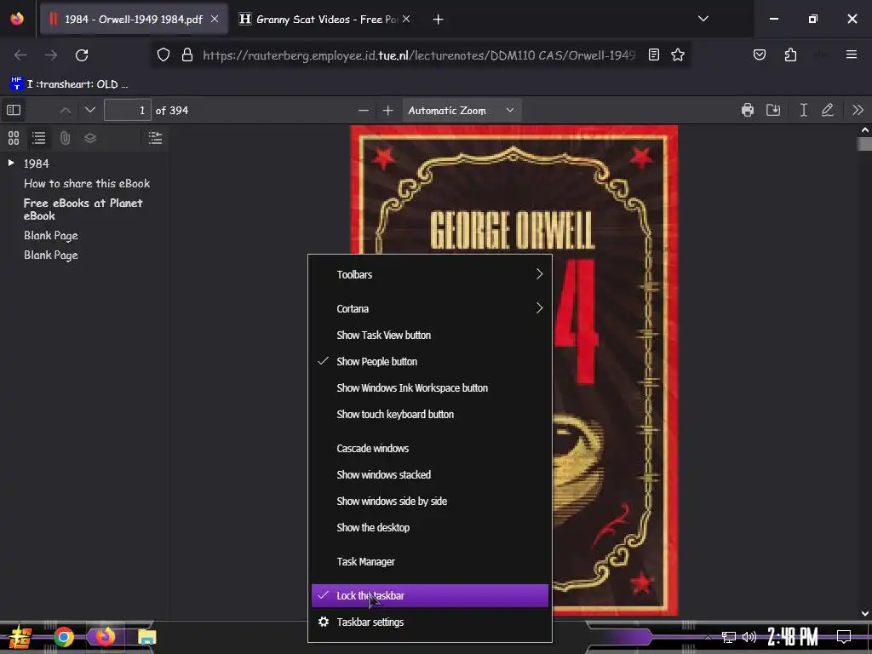Bookmark this page with star
The width and height of the screenshot is (872, 654).
tap(677, 55)
